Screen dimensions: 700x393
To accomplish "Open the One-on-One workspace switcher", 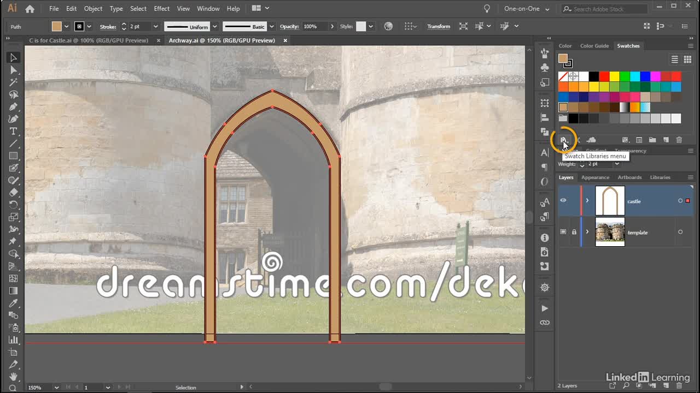I will 527,9.
